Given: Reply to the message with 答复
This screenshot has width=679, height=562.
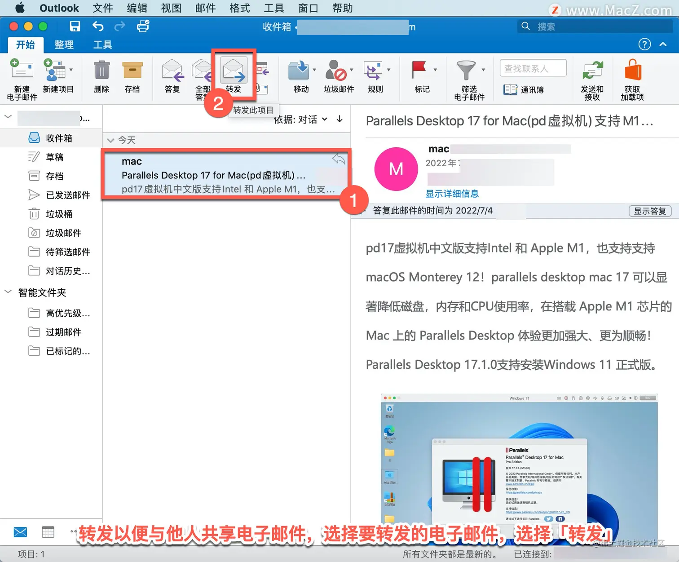Looking at the screenshot, I should point(172,76).
